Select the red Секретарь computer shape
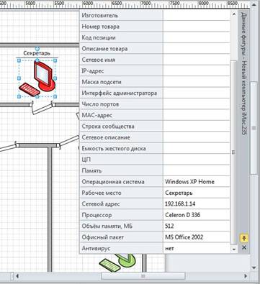The width and height of the screenshot is (260, 284). [x=37, y=78]
